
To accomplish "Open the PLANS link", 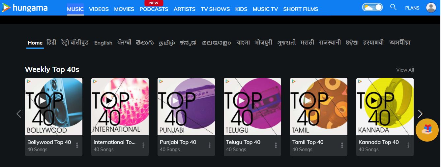I will pos(412,8).
